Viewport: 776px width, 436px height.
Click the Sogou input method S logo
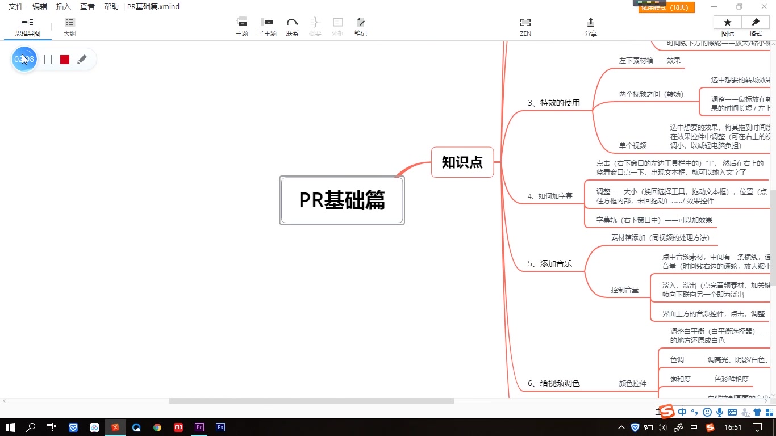click(667, 412)
